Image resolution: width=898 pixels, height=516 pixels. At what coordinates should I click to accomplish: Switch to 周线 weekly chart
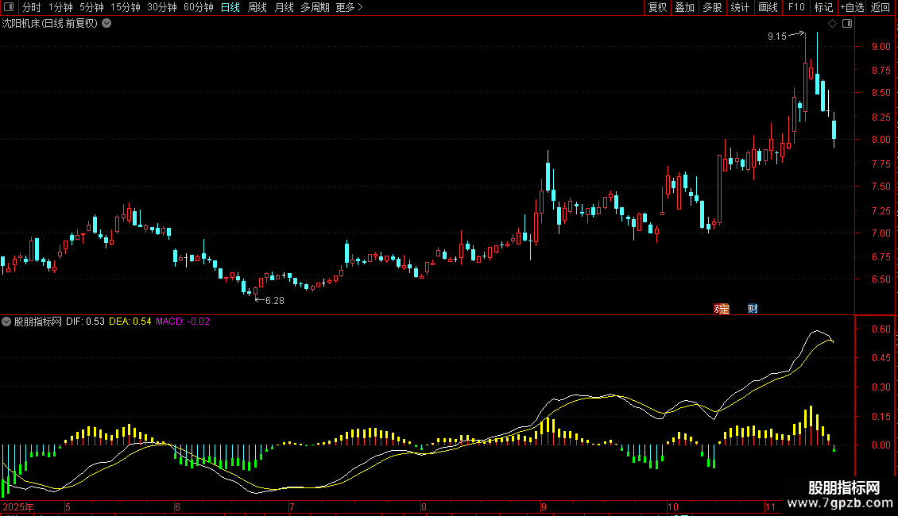click(x=257, y=7)
